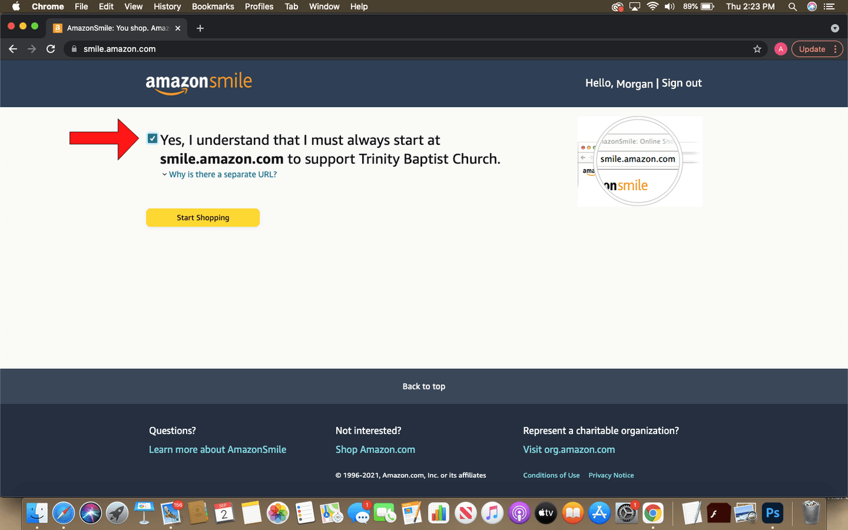Open Messages from the dock

coord(358,513)
